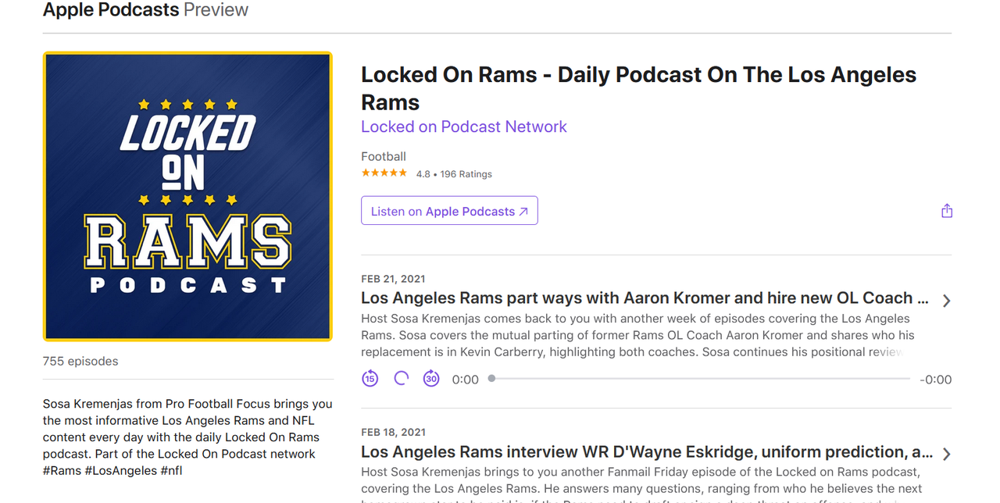This screenshot has height=503, width=1000.
Task: Skip forward 30 seconds in the episode
Action: [431, 379]
